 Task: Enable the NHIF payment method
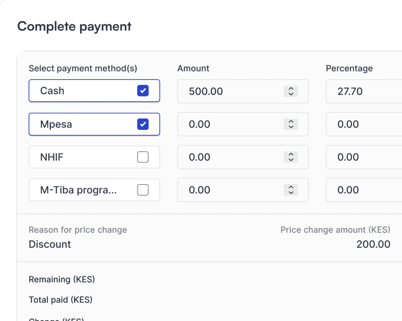tap(143, 157)
